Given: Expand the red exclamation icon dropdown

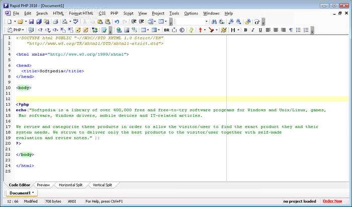Looking at the screenshot, I should 205,30.
